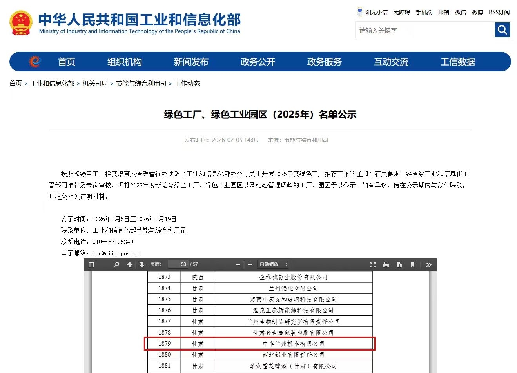Image resolution: width=517 pixels, height=373 pixels.
Task: Open the 新闻发布 navigation menu
Action: point(191,62)
